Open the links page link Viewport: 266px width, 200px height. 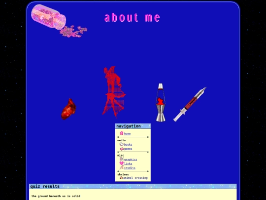128,163
